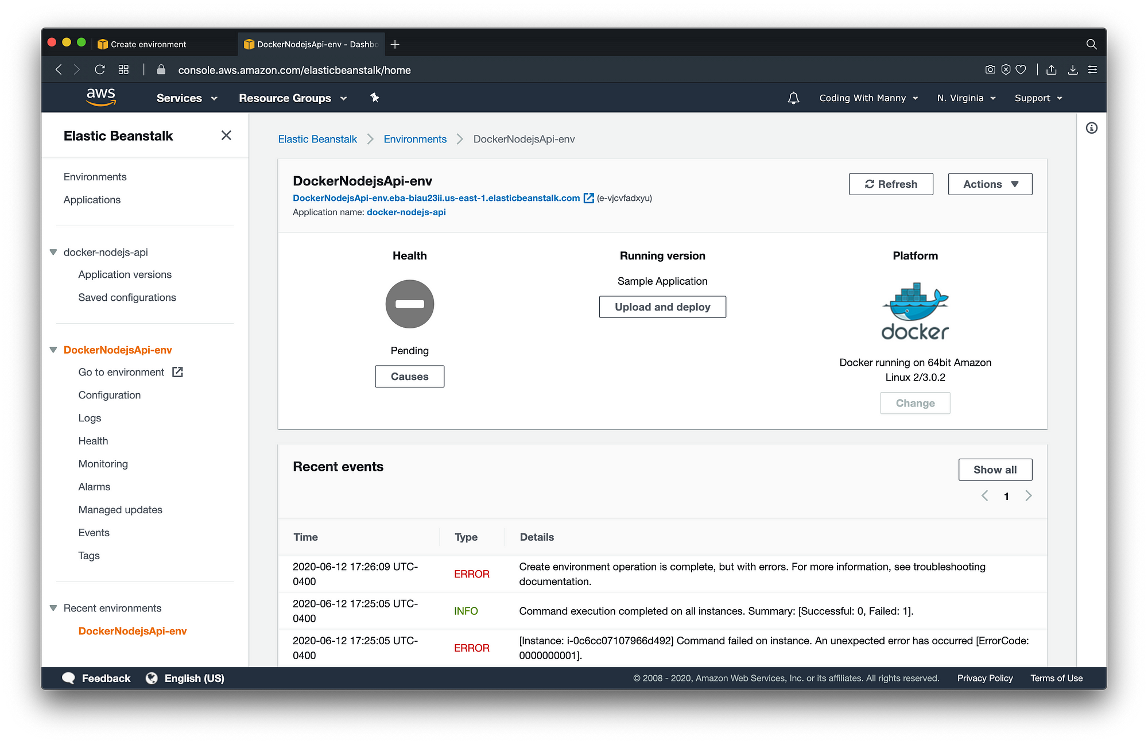Open Logs in the sidebar
1148x744 pixels.
(90, 418)
